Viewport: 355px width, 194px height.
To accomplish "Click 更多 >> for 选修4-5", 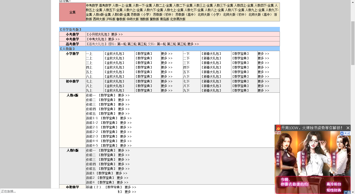I will click(x=126, y=145).
